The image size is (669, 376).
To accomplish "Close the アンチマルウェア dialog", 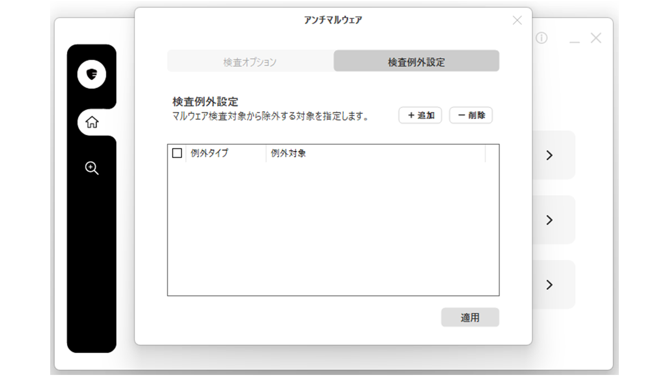I will point(517,20).
